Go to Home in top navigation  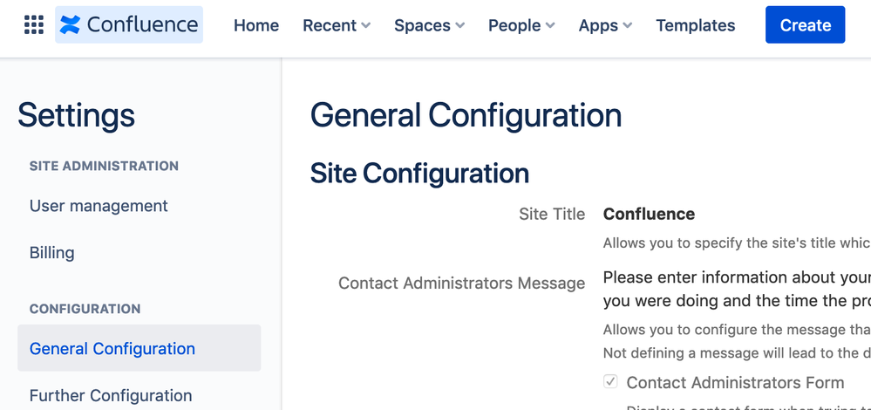[256, 25]
